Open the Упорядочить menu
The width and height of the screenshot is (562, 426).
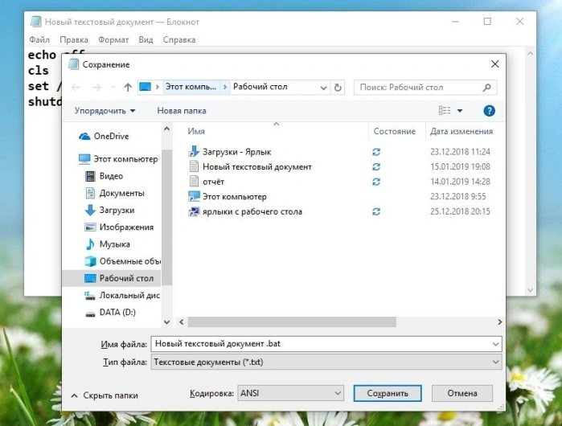coord(105,111)
